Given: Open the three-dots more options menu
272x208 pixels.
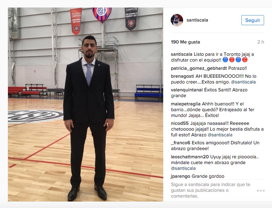Looking at the screenshot, I should (x=261, y=190).
